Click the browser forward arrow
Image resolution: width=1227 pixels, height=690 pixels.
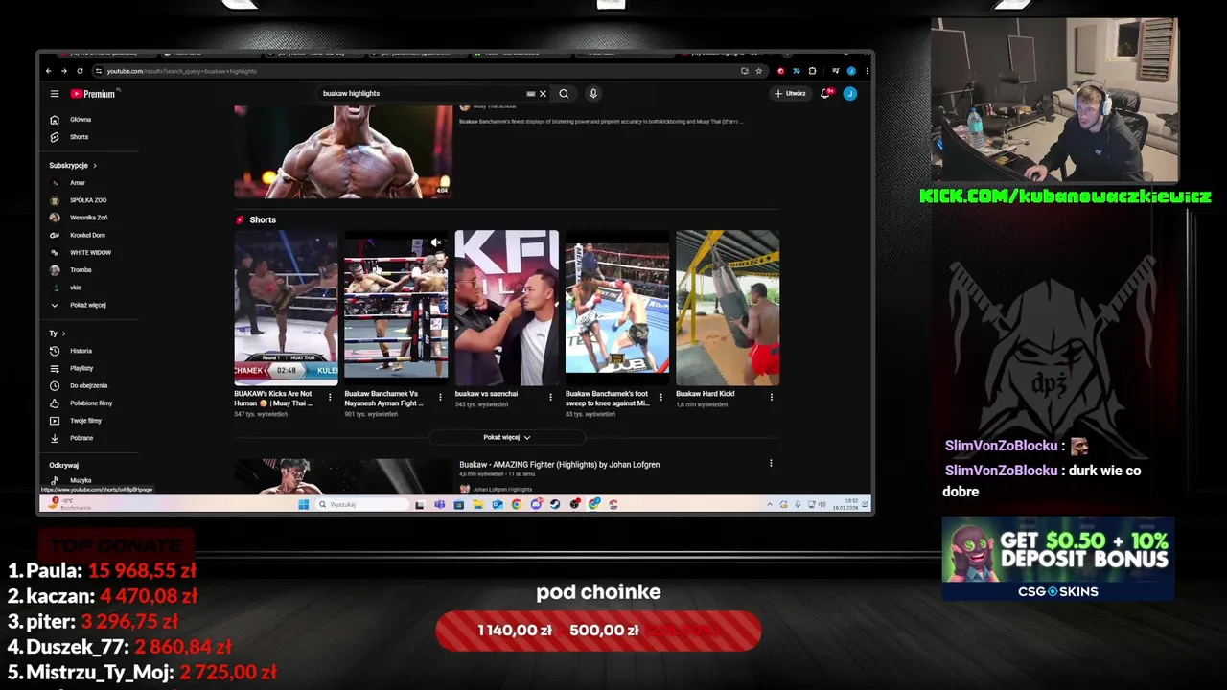click(64, 71)
